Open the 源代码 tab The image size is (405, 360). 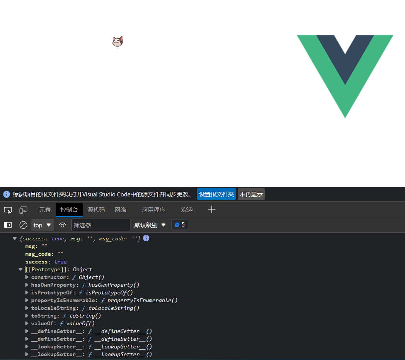96,210
